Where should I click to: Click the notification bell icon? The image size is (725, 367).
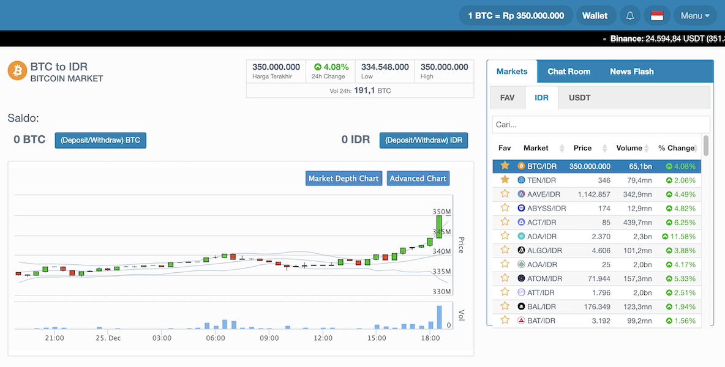pos(630,16)
